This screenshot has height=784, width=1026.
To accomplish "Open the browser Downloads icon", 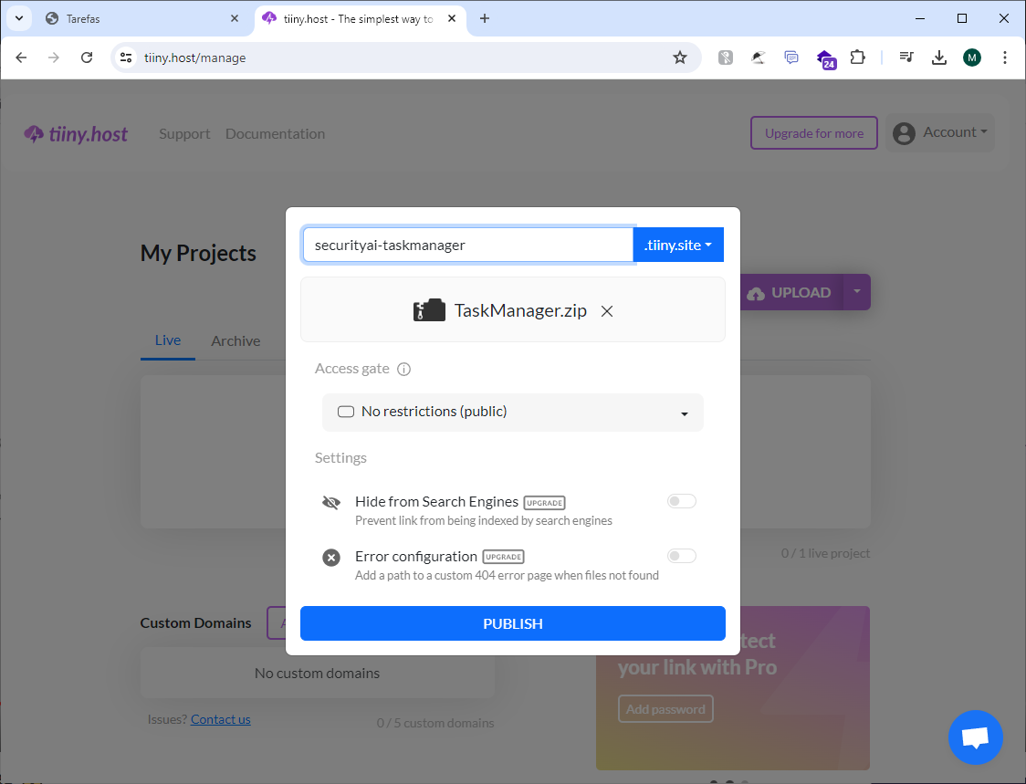I will point(939,57).
